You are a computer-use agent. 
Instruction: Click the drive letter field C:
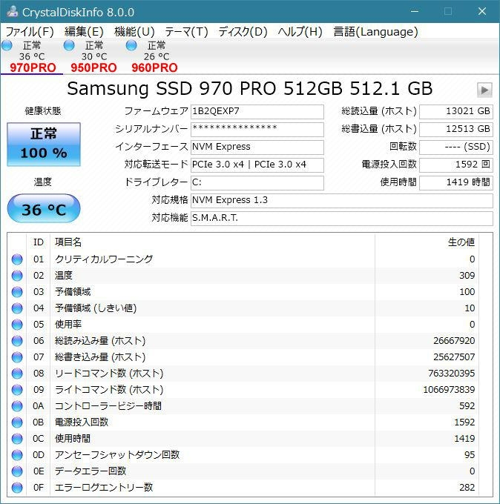coord(257,183)
